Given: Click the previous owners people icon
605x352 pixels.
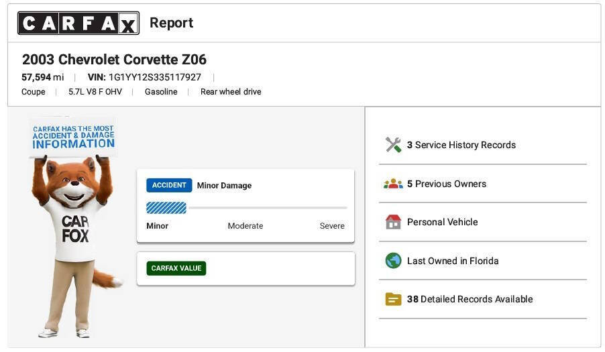Looking at the screenshot, I should pos(393,184).
